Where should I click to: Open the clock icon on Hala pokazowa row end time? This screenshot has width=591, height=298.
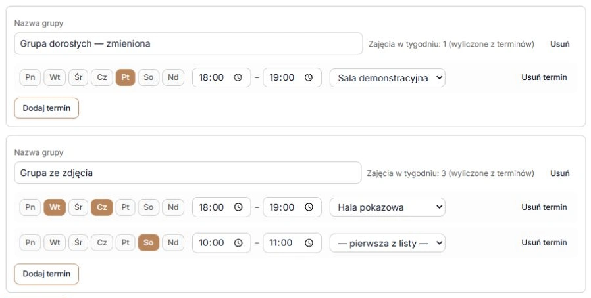(309, 207)
